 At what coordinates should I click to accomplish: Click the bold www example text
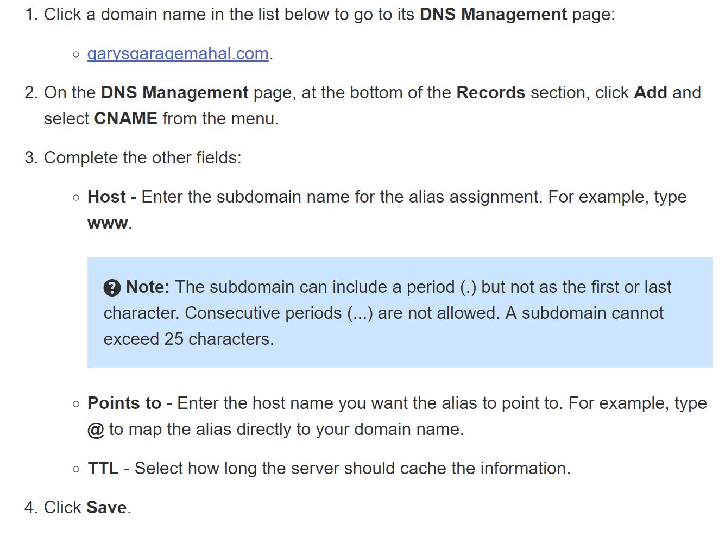pos(108,223)
